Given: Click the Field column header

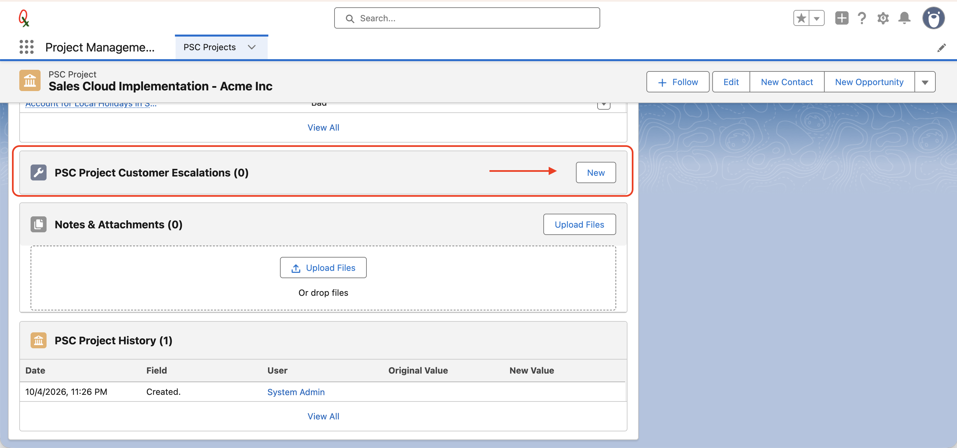Looking at the screenshot, I should coord(156,371).
